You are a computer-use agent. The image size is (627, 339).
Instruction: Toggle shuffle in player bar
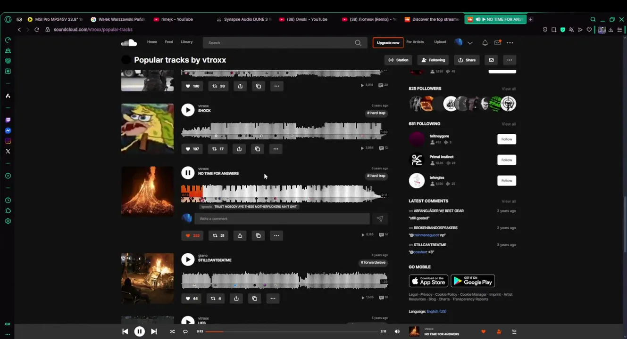point(172,331)
